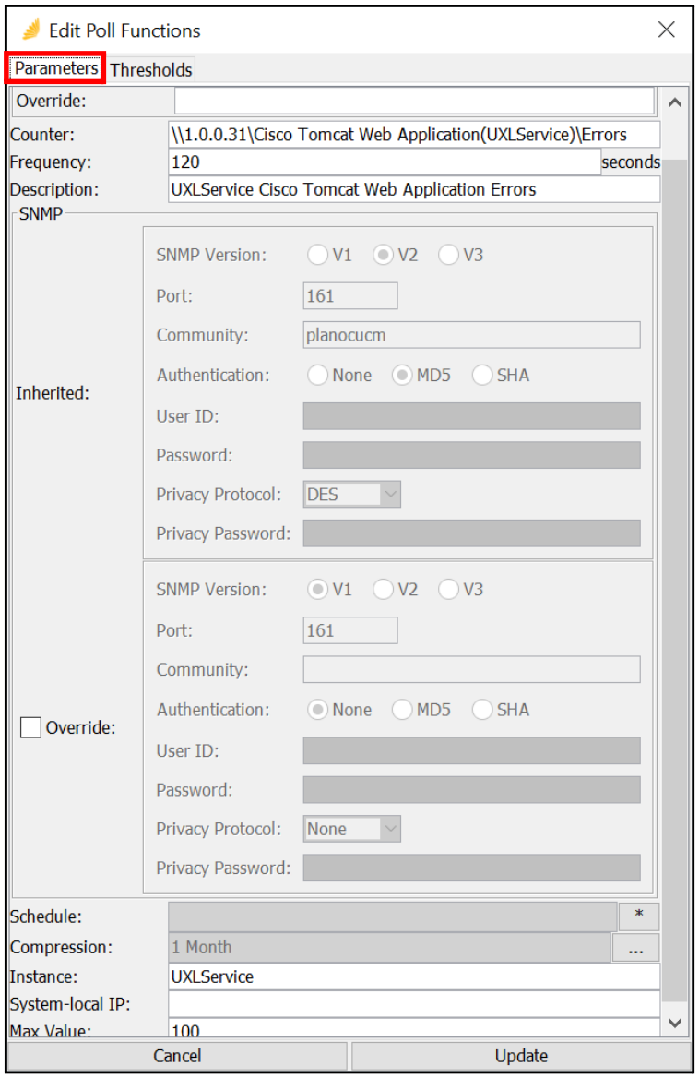Click Override section Port field
Image resolution: width=699 pixels, height=1078 pixels.
point(350,630)
